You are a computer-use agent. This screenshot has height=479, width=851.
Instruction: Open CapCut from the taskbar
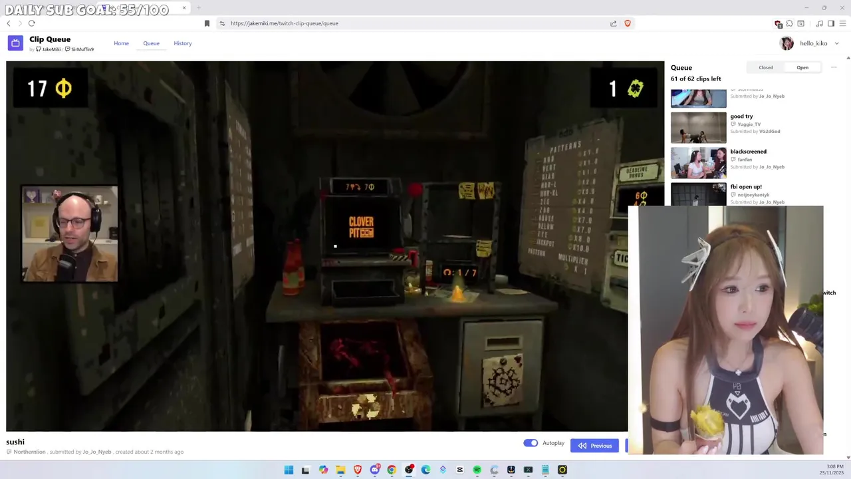pos(459,470)
